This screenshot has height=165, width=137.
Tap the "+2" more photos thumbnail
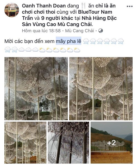click(x=112, y=143)
